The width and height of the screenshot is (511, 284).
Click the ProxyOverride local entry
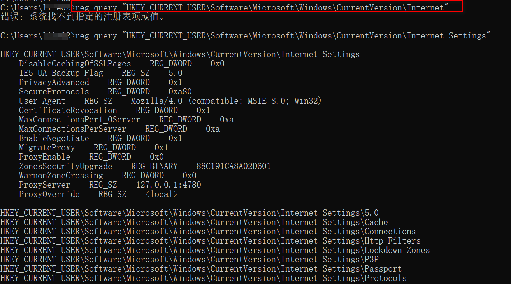(98, 194)
